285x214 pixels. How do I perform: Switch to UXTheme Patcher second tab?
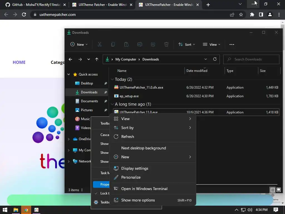[102, 5]
